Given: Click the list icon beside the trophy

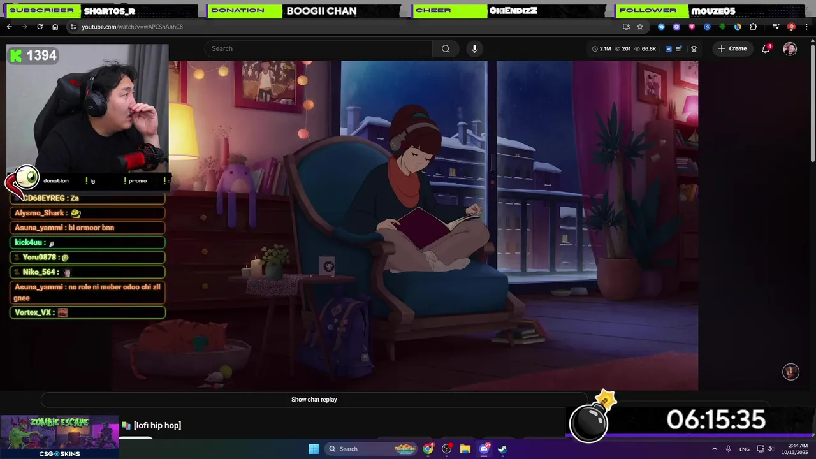Looking at the screenshot, I should click(679, 48).
